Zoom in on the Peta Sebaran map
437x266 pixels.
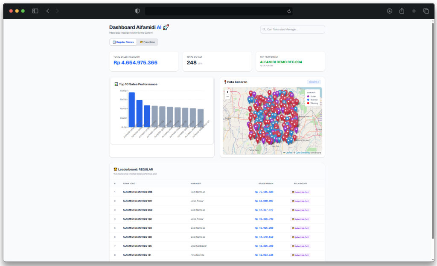click(x=227, y=92)
